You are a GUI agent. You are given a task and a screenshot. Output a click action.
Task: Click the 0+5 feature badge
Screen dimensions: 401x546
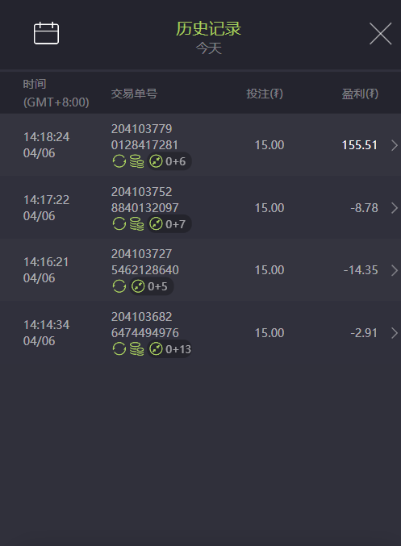click(x=151, y=286)
